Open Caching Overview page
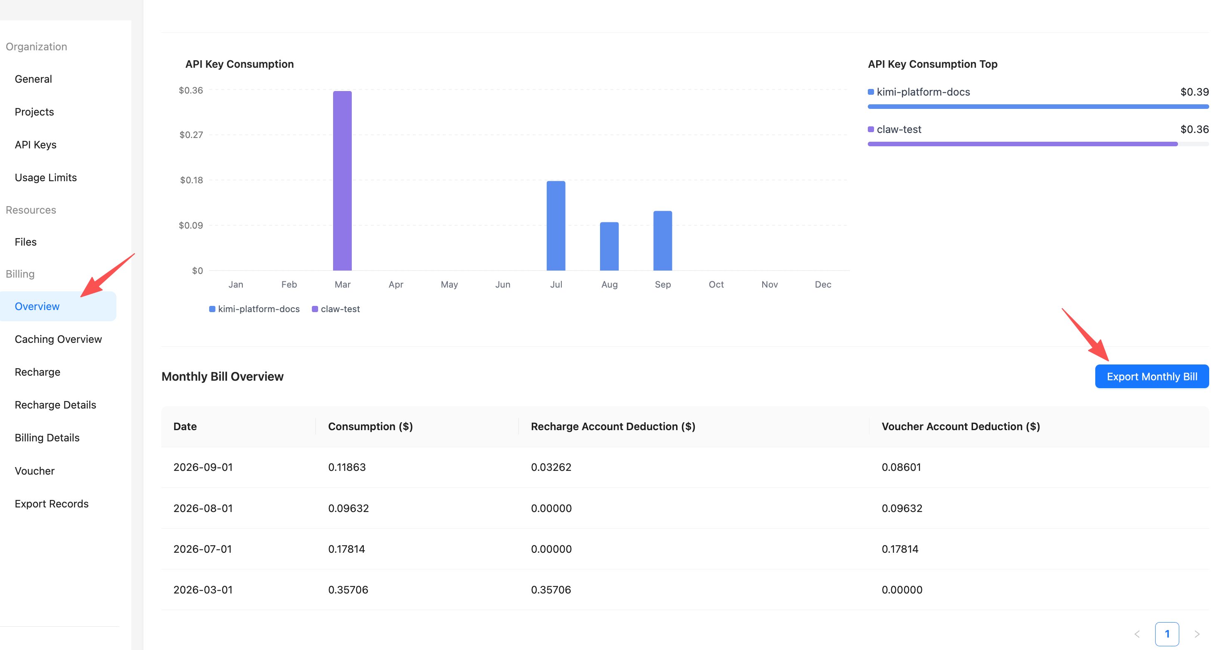Image resolution: width=1225 pixels, height=650 pixels. [x=58, y=339]
